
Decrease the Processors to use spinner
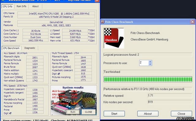point(150,64)
